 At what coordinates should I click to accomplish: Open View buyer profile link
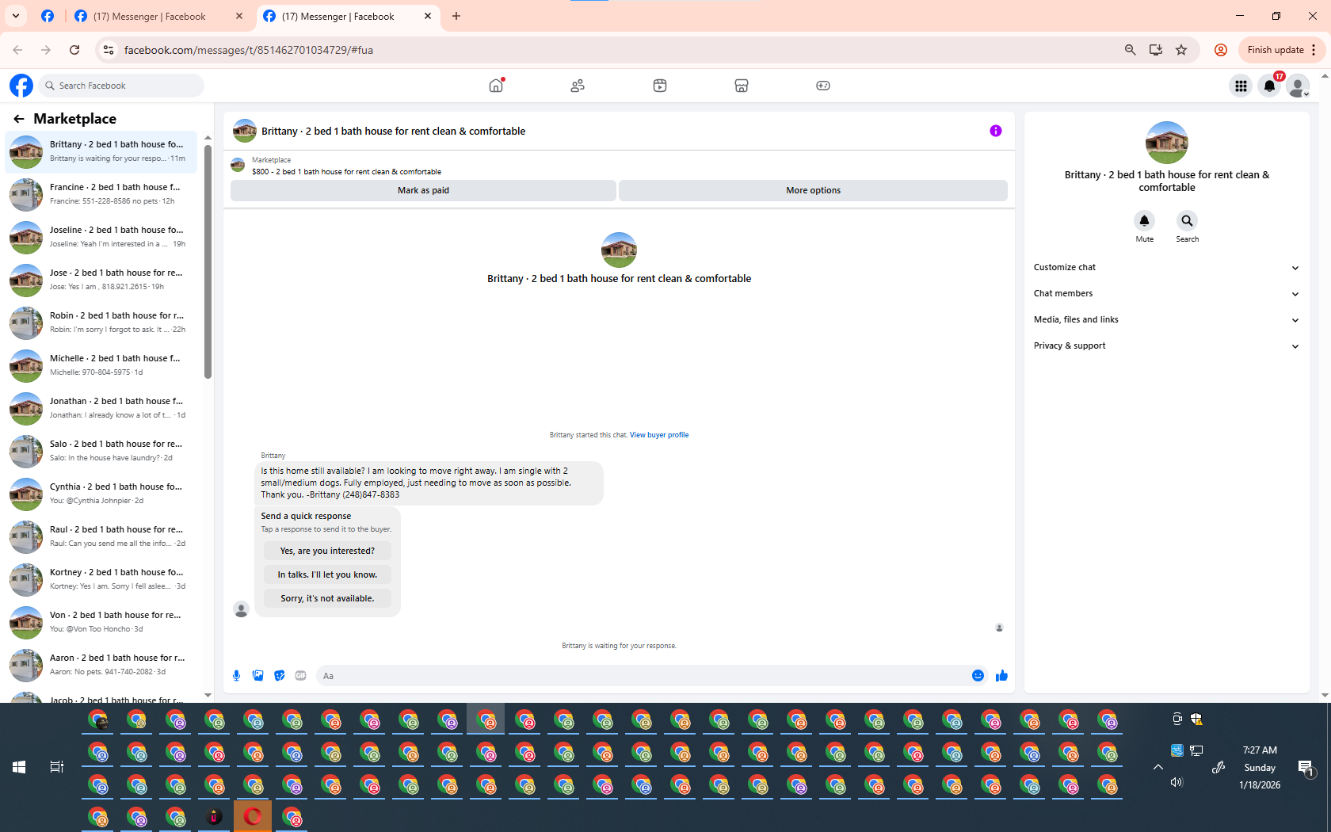659,435
